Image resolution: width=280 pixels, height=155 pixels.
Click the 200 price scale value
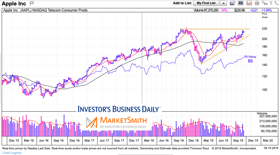coord(265,39)
